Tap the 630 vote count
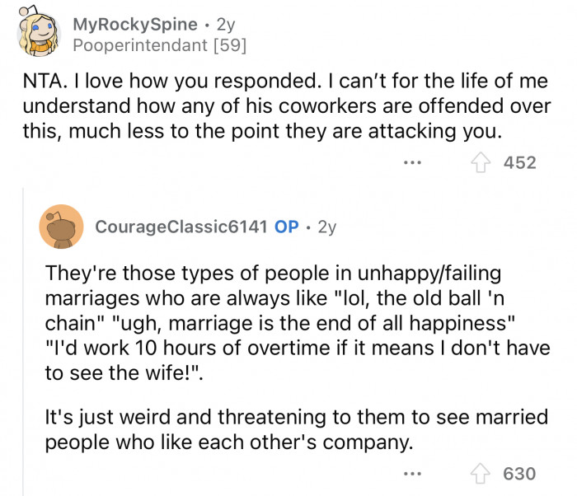This screenshot has height=496, width=577. click(x=519, y=474)
